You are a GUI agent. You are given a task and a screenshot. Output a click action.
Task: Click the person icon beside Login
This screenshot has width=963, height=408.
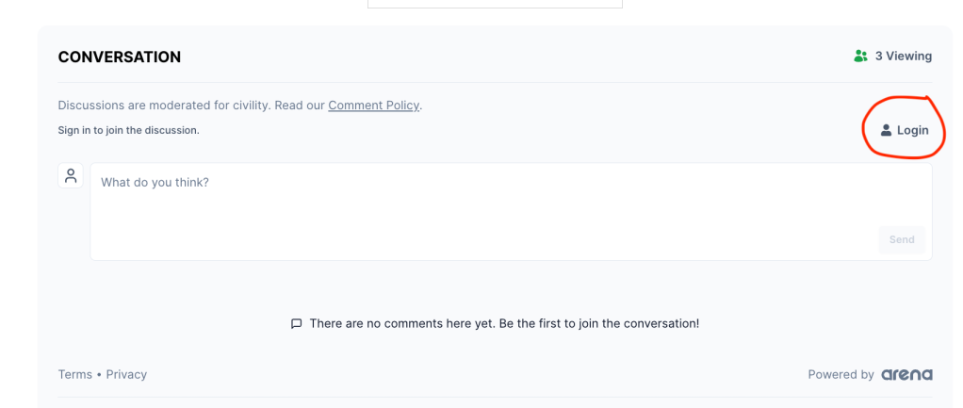coord(886,130)
